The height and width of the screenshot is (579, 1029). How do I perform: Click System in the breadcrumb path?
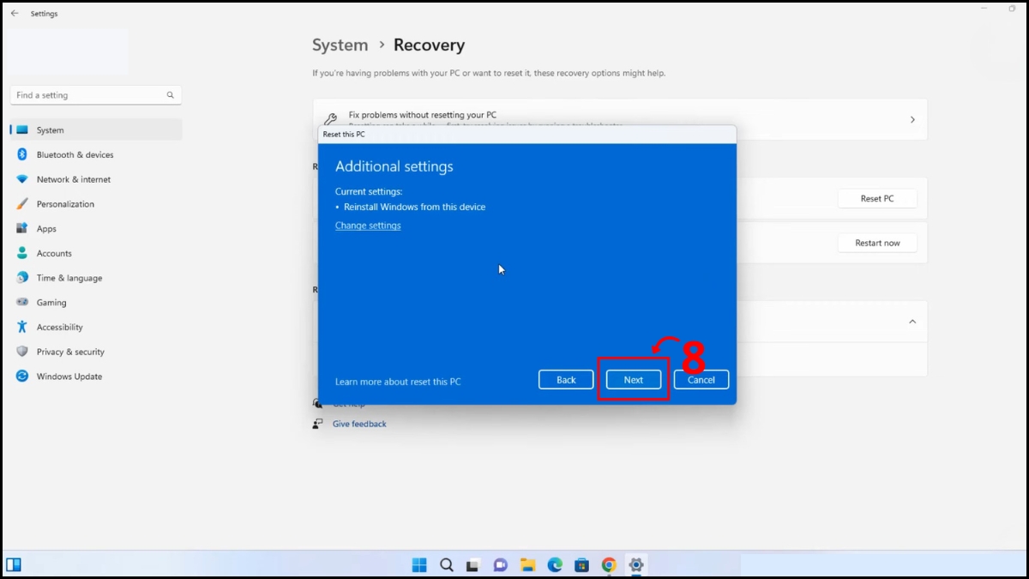pyautogui.click(x=340, y=45)
